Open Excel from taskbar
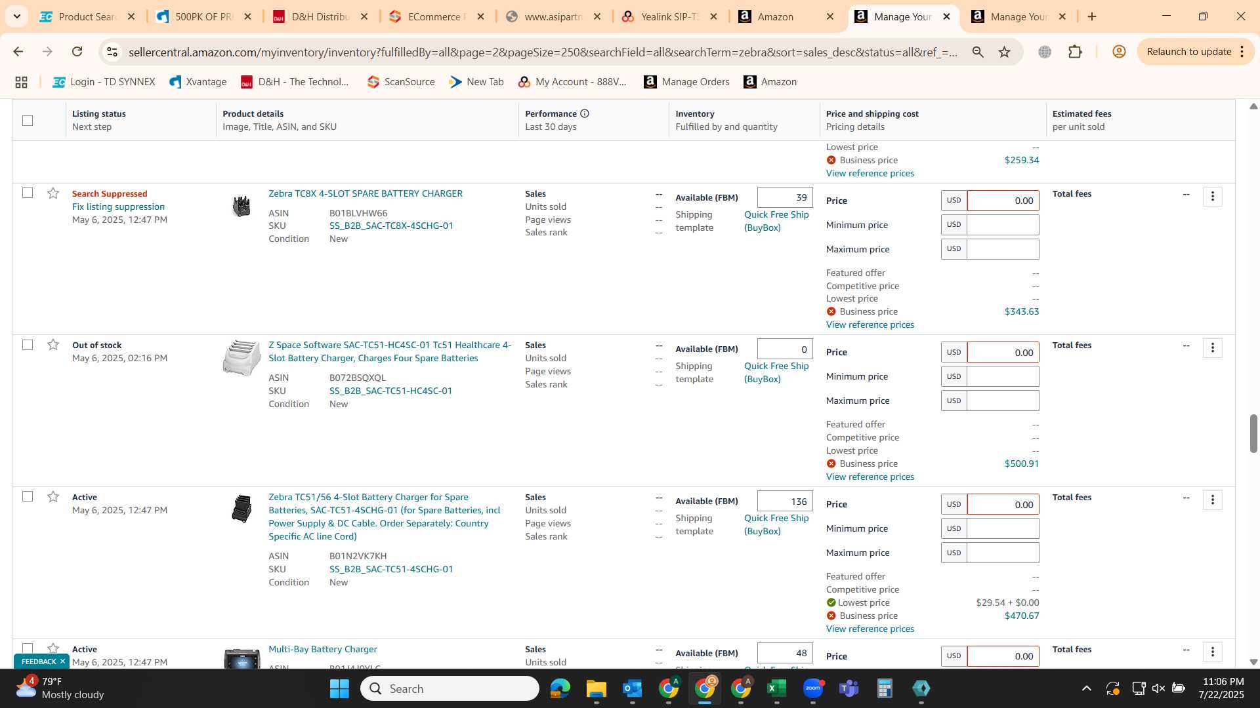The height and width of the screenshot is (708, 1260). point(776,688)
